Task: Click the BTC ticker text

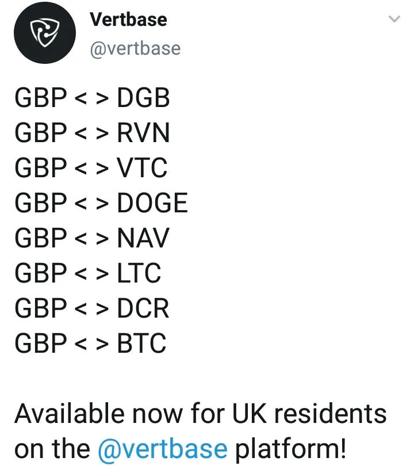Action: click(141, 343)
